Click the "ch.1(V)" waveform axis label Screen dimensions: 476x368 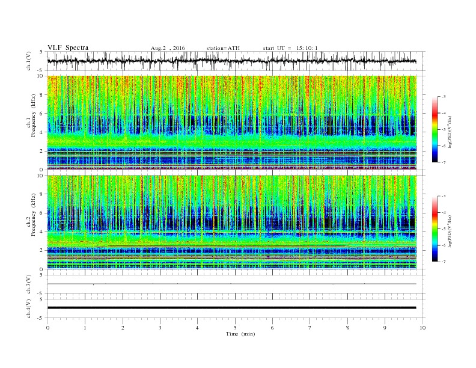pos(29,61)
